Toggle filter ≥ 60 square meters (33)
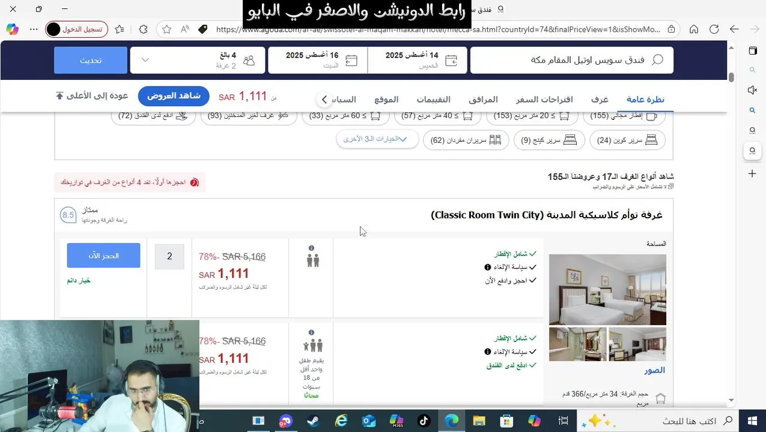Viewport: 766px width, 432px height. [x=345, y=115]
